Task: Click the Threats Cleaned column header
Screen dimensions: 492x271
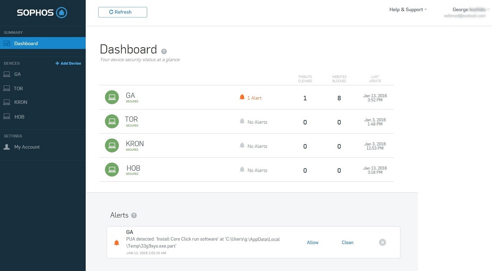Action: point(305,79)
